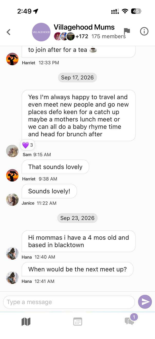Tap the Villagehood Mums group title
Screen dimensions: 155x339
tap(84, 27)
